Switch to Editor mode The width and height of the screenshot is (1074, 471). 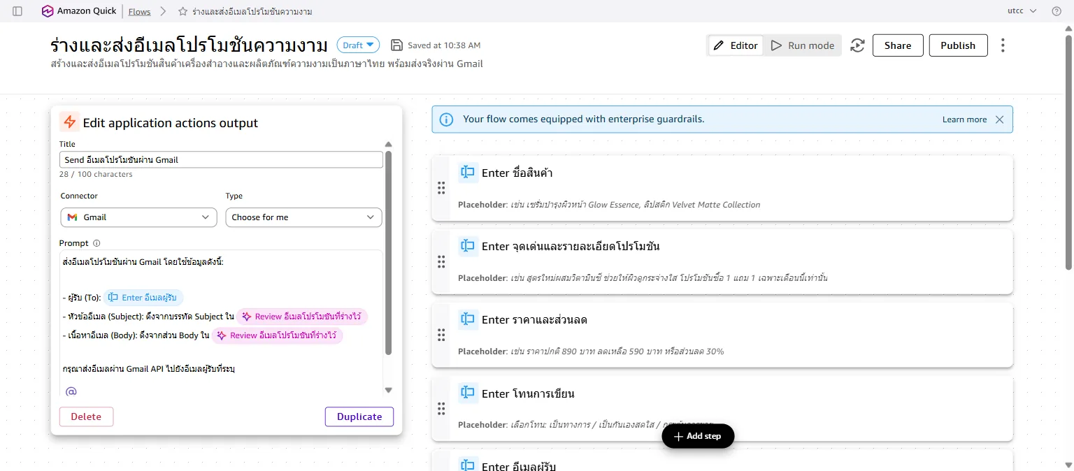point(736,45)
